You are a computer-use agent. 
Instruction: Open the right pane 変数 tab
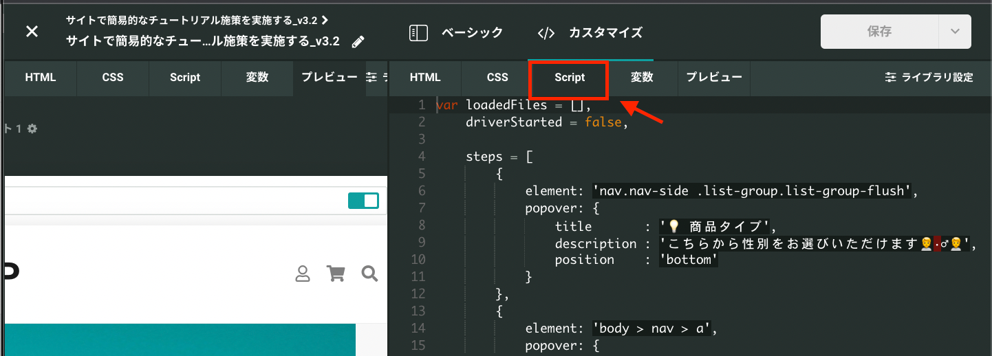point(642,78)
